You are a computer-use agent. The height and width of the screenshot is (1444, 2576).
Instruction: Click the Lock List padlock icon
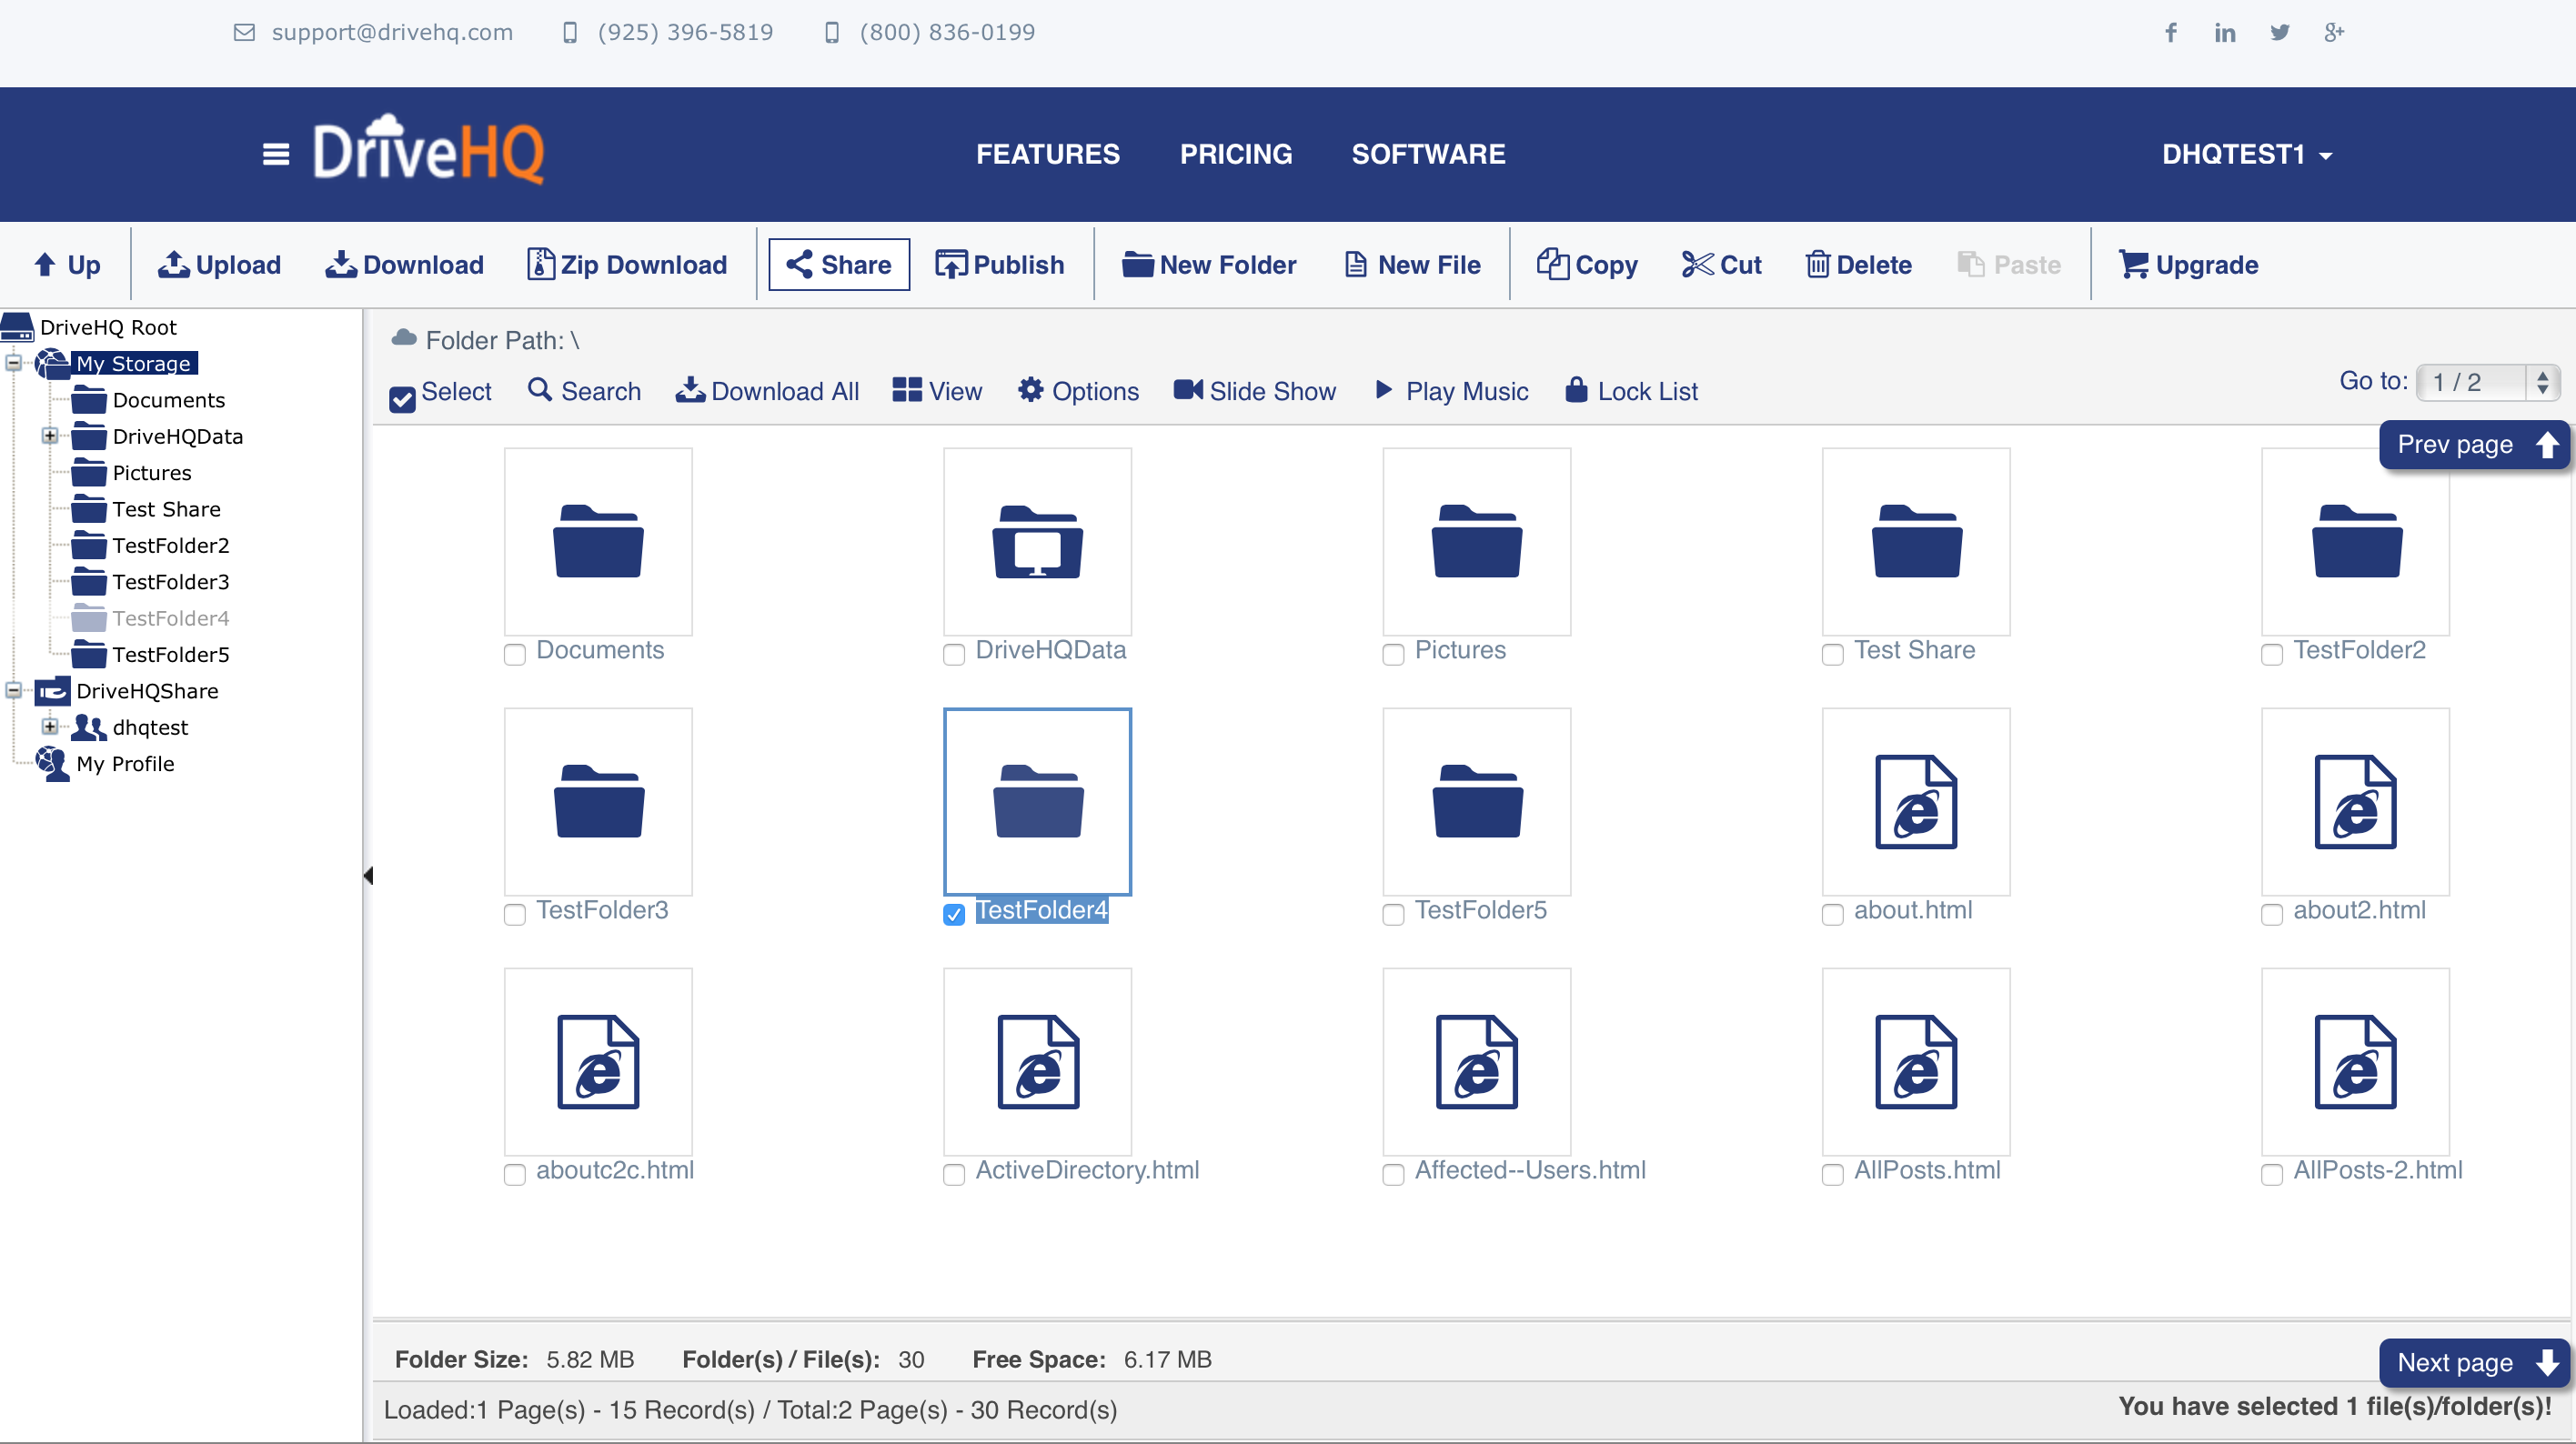click(x=1576, y=390)
